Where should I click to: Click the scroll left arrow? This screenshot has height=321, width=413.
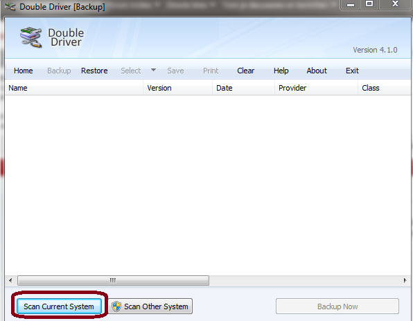[10, 280]
